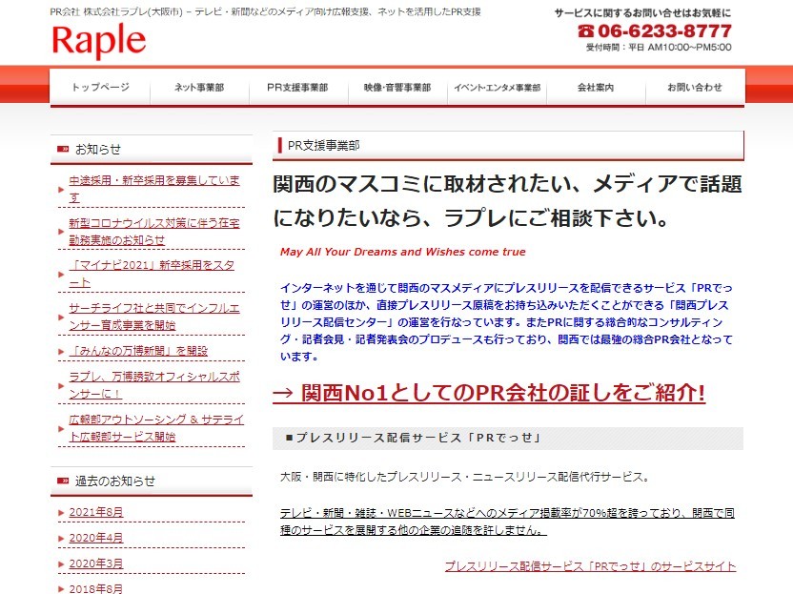Select お問い合わせ in navigation bar
This screenshot has height=594, width=793.
695,88
